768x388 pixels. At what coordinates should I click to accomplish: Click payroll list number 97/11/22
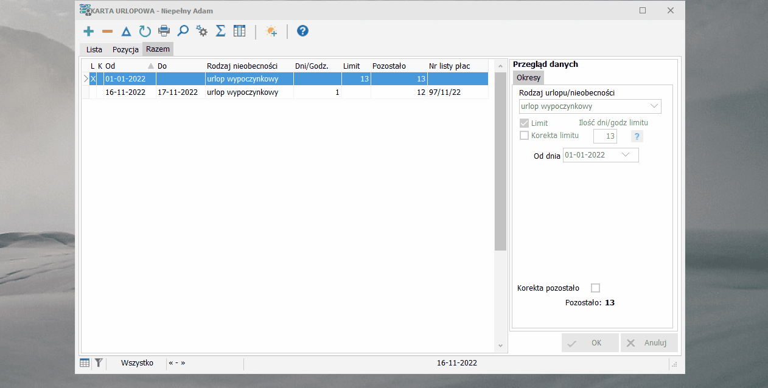point(445,92)
